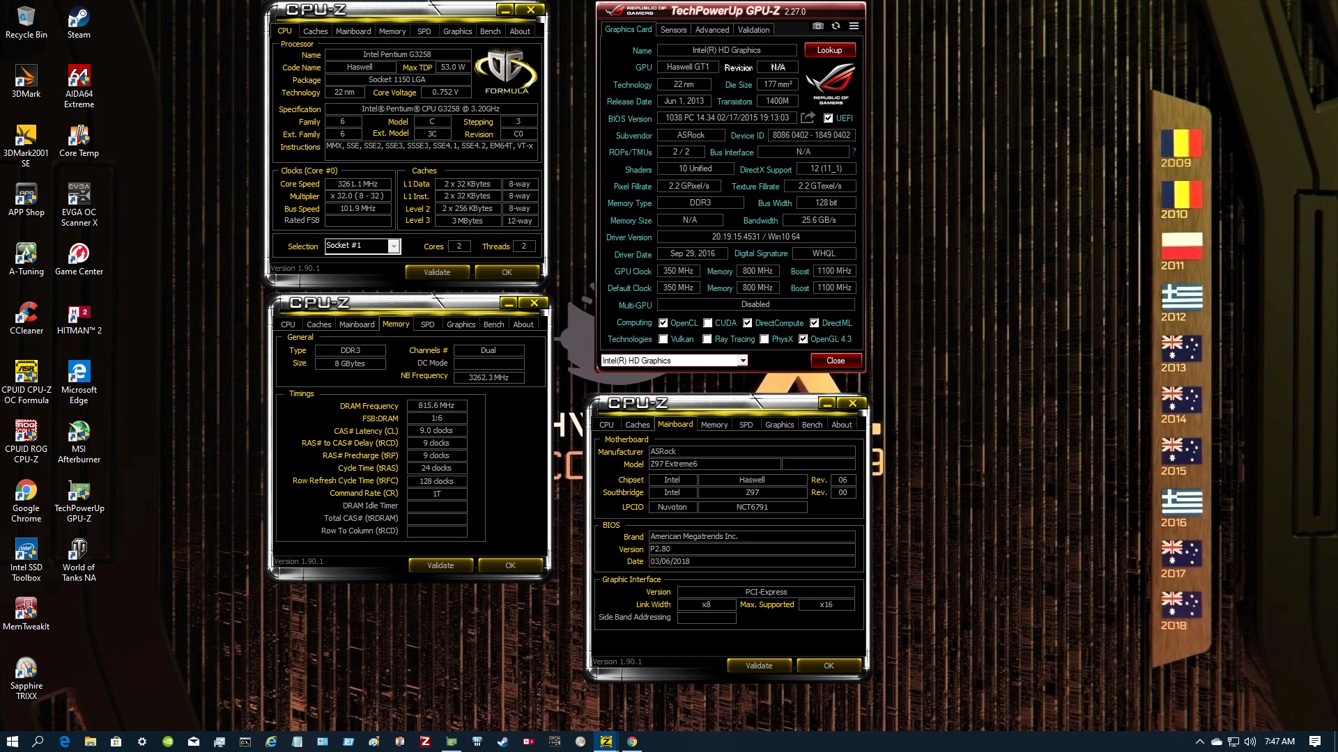Viewport: 1338px width, 752px height.
Task: Toggle OpenGL 4.3 checkbox
Action: click(803, 339)
